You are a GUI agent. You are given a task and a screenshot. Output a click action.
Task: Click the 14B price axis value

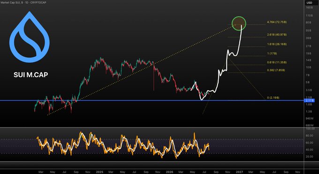tap(309, 60)
